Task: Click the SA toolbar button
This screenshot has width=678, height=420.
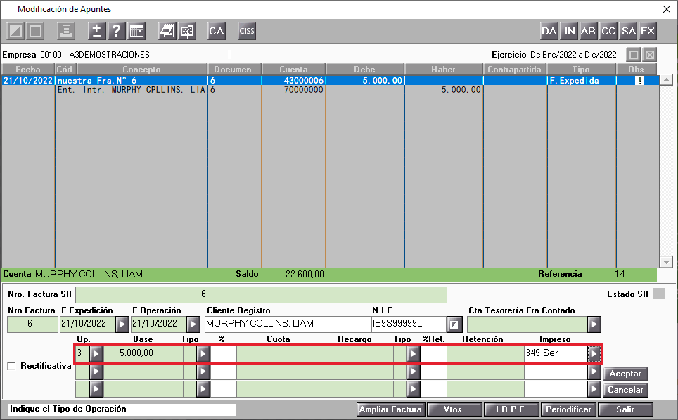Action: [628, 31]
